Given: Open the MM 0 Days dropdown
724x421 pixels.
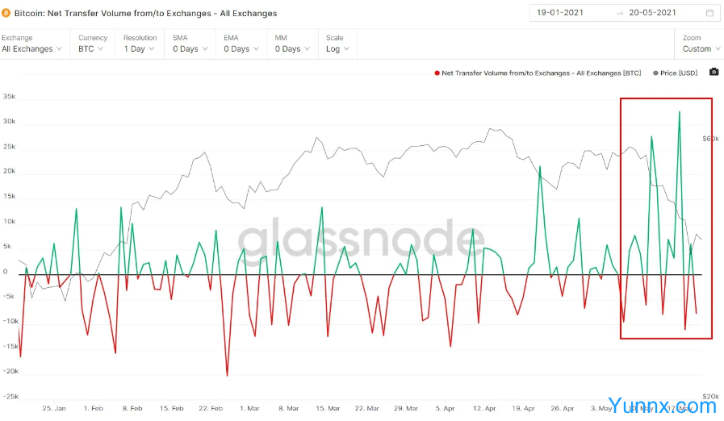Looking at the screenshot, I should (x=292, y=49).
